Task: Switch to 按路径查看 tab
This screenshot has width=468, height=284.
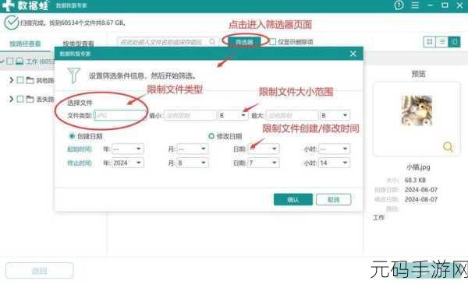Action: pos(25,44)
